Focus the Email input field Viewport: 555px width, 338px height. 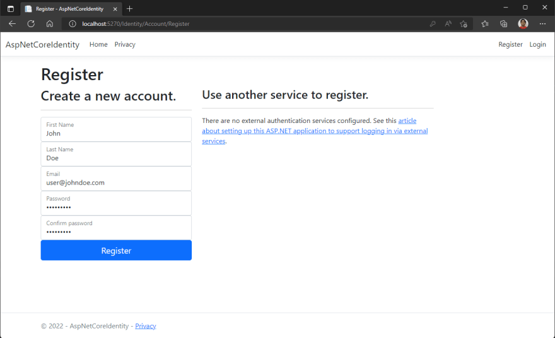point(116,178)
